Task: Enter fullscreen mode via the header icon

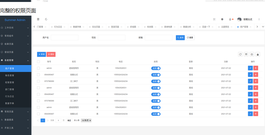Action: click(x=214, y=20)
